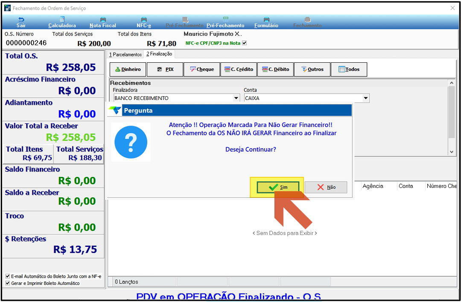This screenshot has height=302, width=461.
Task: Click the Total Serviços R$ 188,30 value
Action: tap(85, 158)
